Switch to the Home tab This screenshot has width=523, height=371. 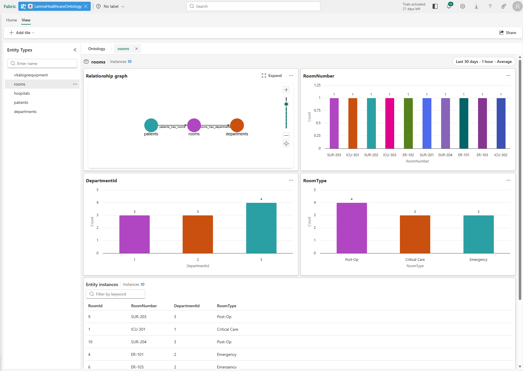coord(11,20)
